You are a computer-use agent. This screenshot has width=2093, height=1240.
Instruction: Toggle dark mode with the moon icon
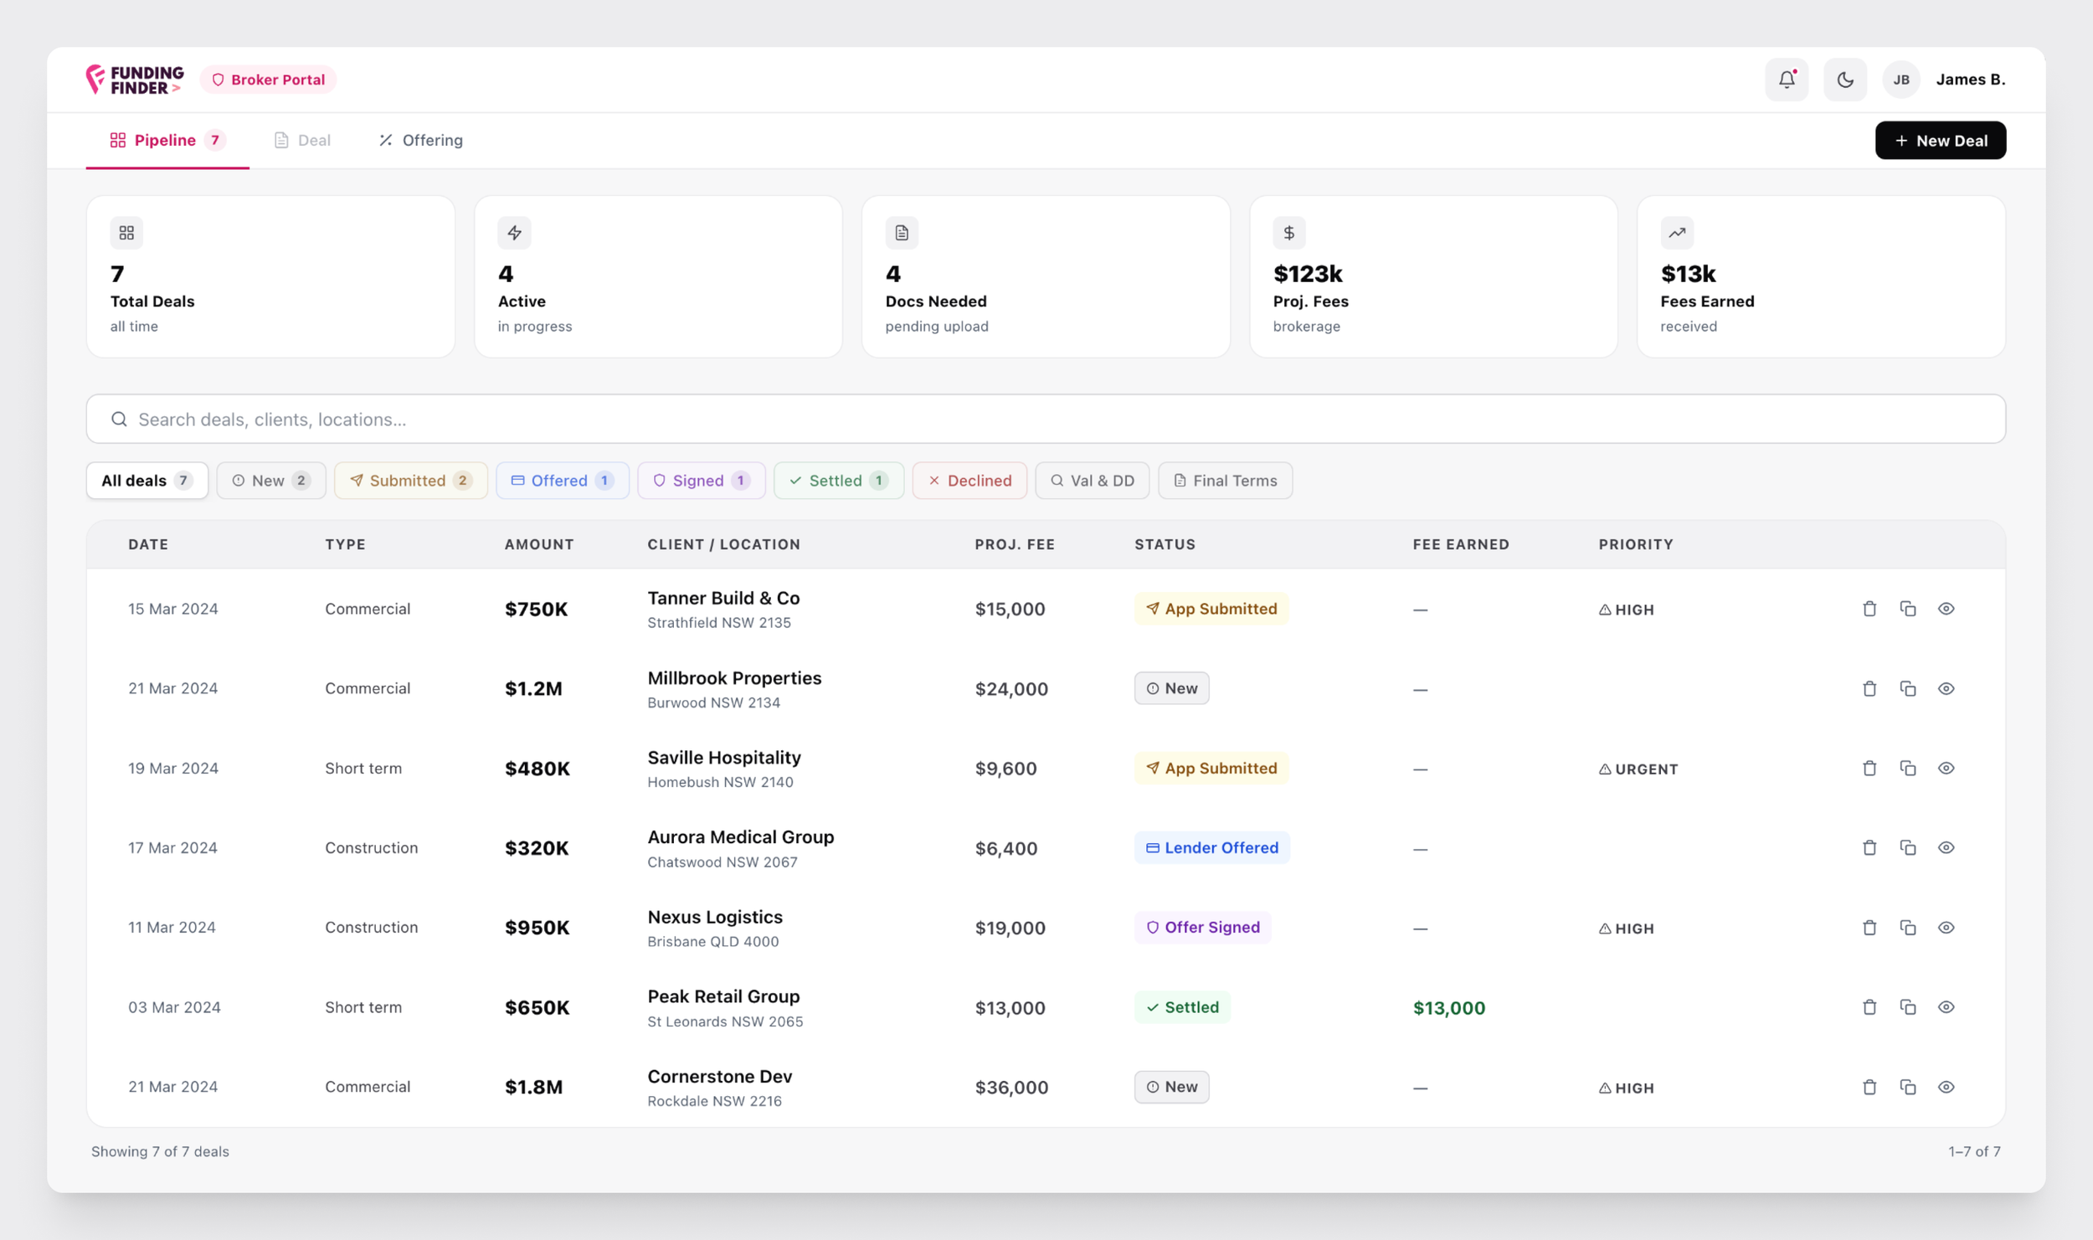(1844, 80)
